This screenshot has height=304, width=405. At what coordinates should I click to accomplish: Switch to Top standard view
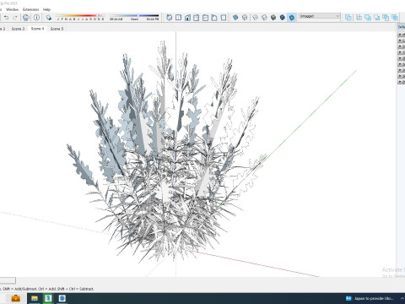(178, 18)
